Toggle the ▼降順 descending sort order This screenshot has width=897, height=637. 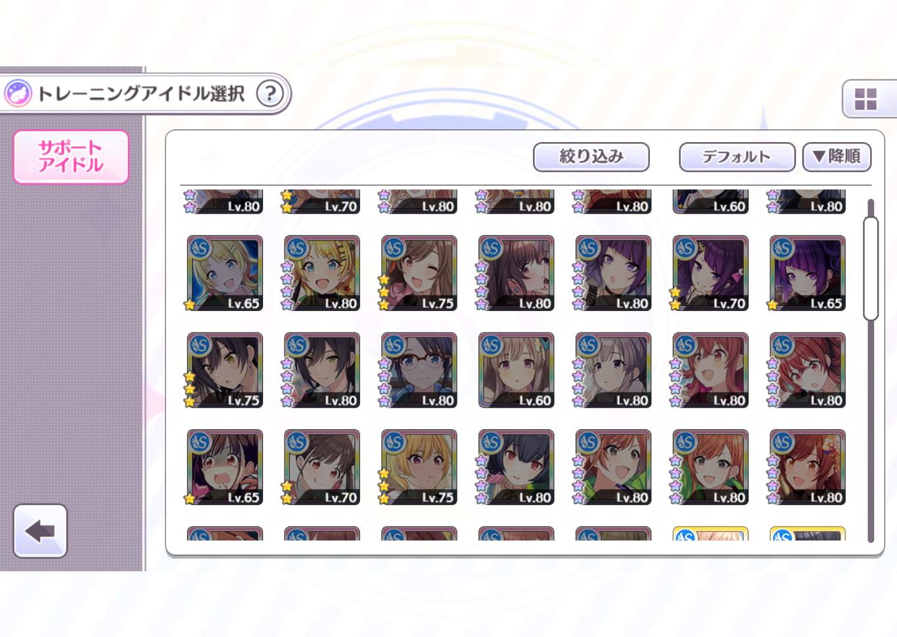point(837,157)
